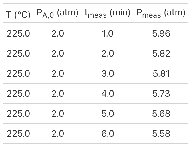Select the 5.73 pressure value
The height and width of the screenshot is (147, 191).
[161, 94]
